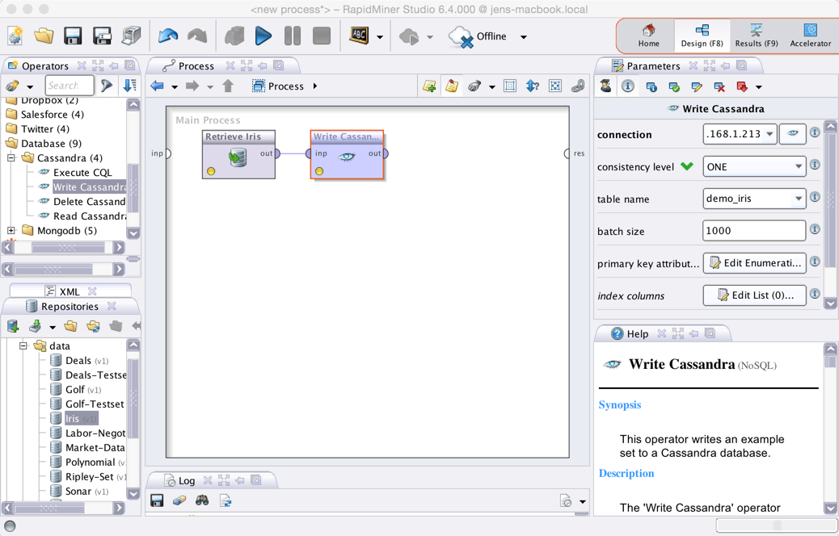Run the process with the play button

coord(263,36)
